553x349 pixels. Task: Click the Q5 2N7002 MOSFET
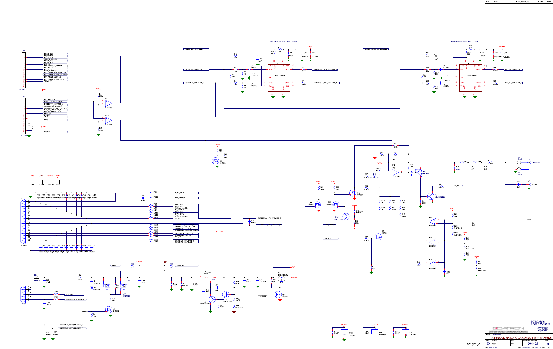(x=378, y=237)
